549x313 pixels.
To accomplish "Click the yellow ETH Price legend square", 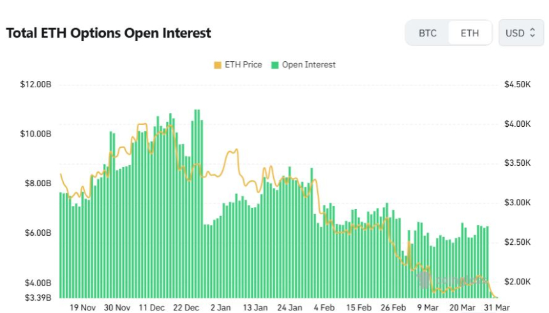I will pyautogui.click(x=218, y=64).
